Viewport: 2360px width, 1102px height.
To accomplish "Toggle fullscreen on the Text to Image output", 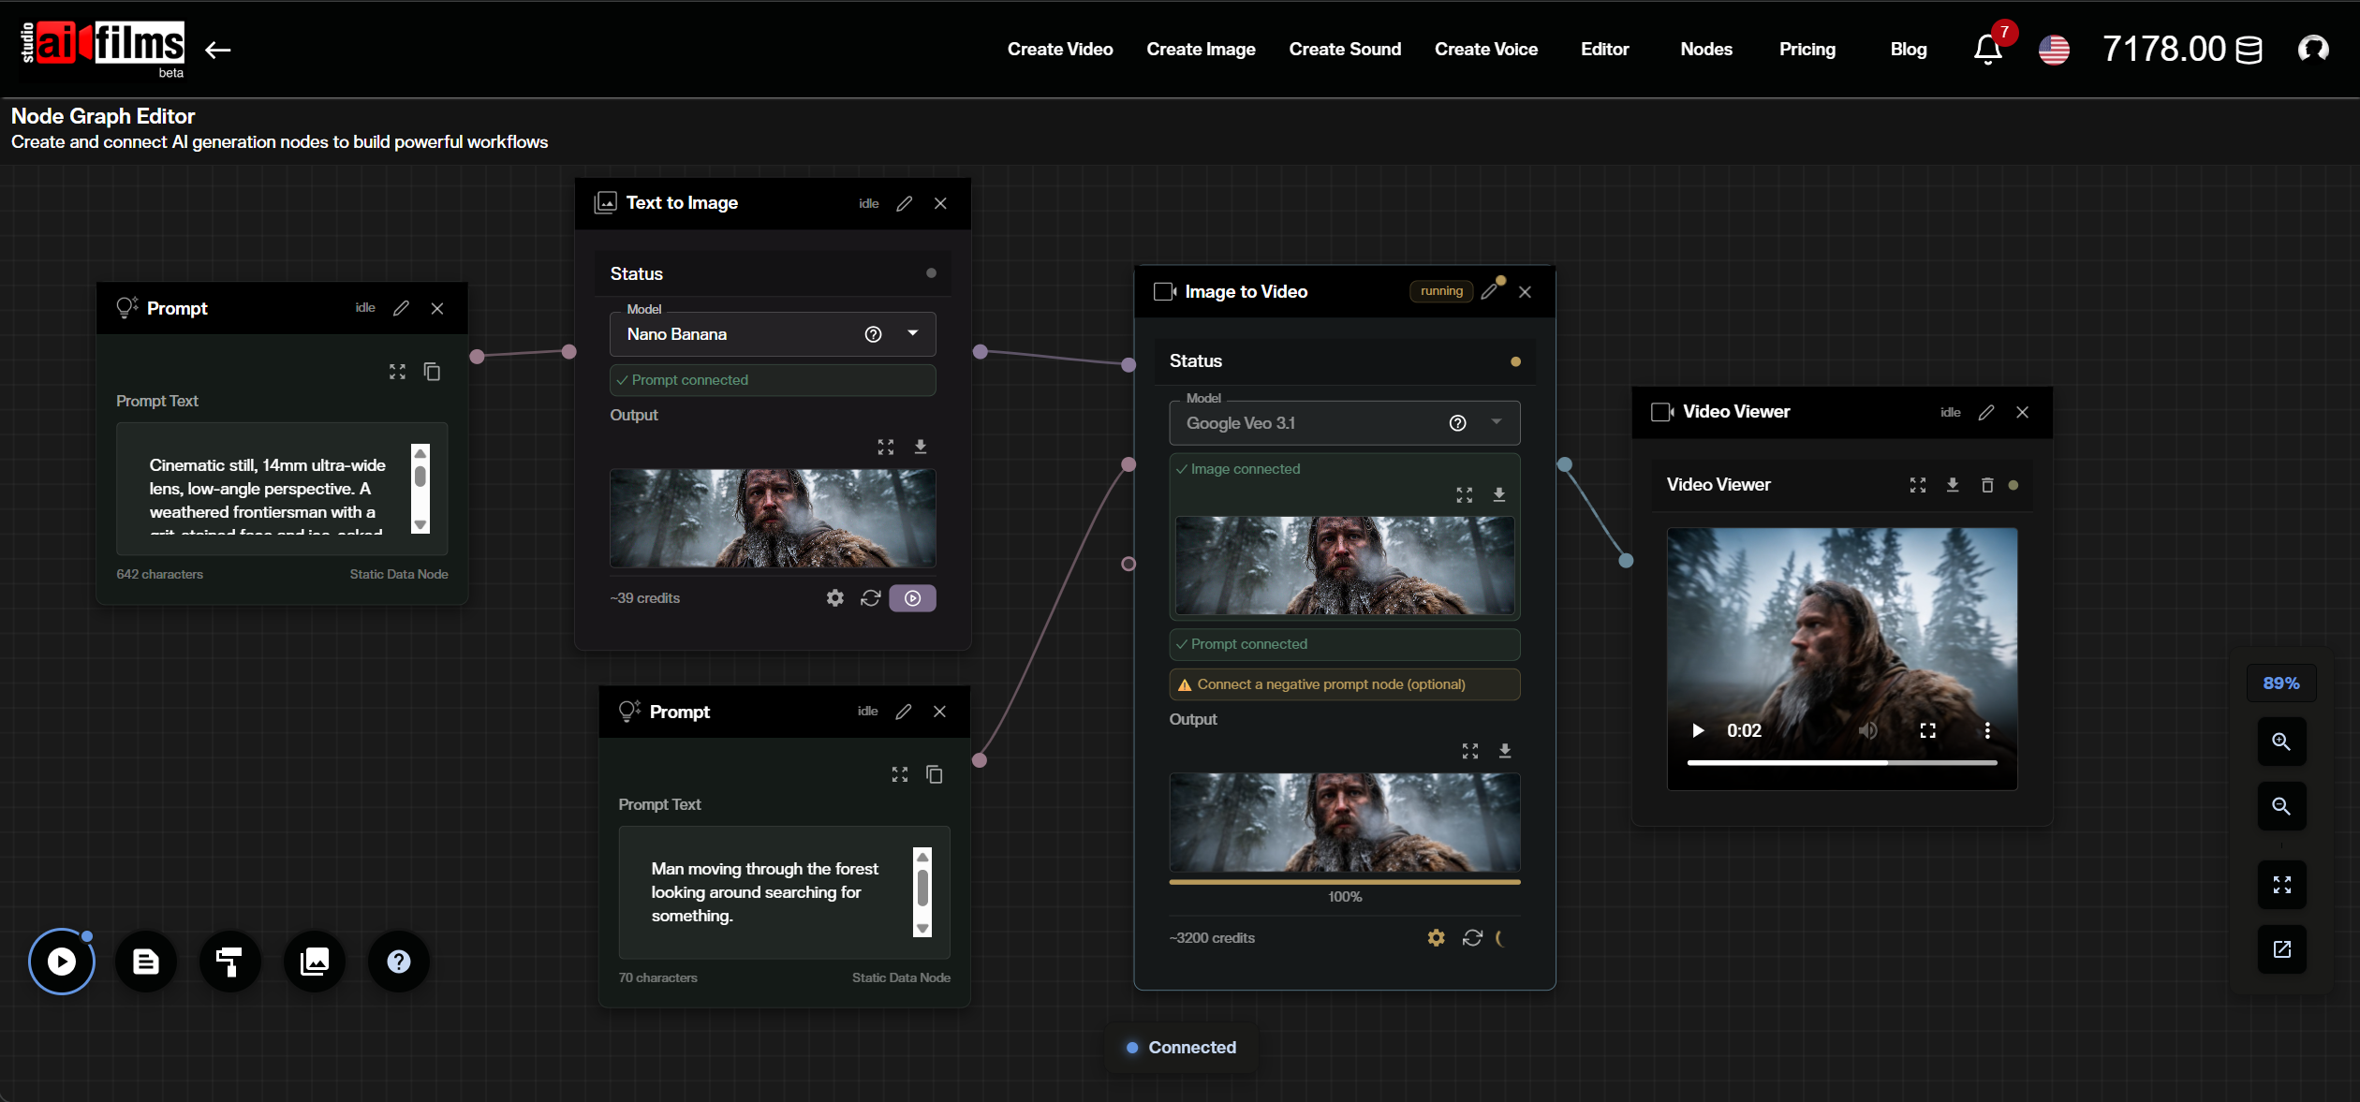I will [885, 447].
